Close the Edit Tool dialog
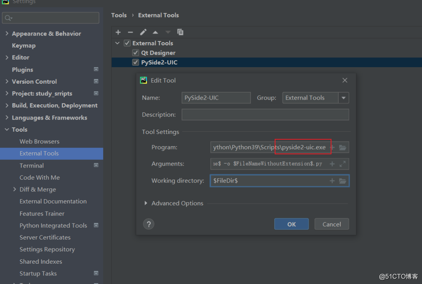422x284 pixels. [x=345, y=80]
